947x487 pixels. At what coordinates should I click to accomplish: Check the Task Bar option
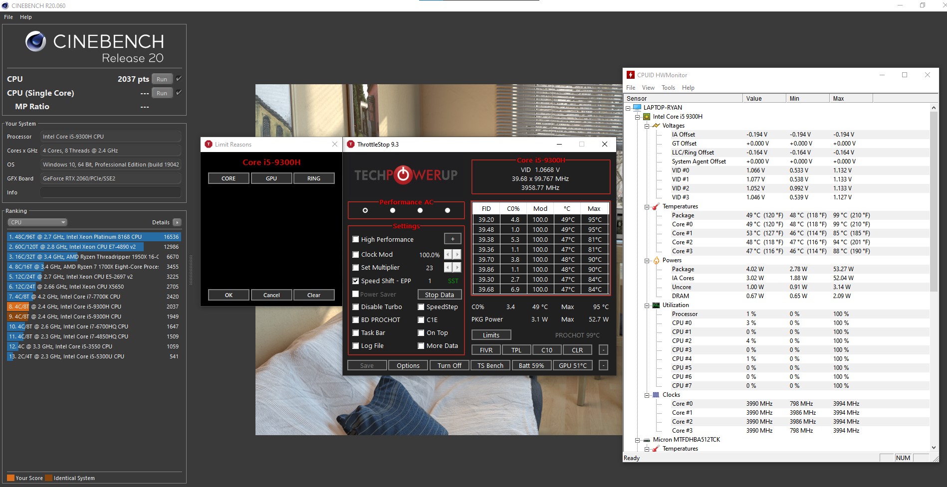pos(356,333)
